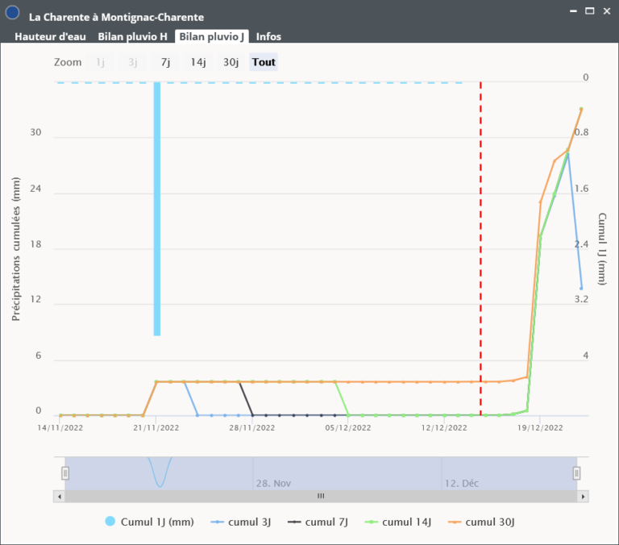Select the Tout zoom button

pos(264,62)
